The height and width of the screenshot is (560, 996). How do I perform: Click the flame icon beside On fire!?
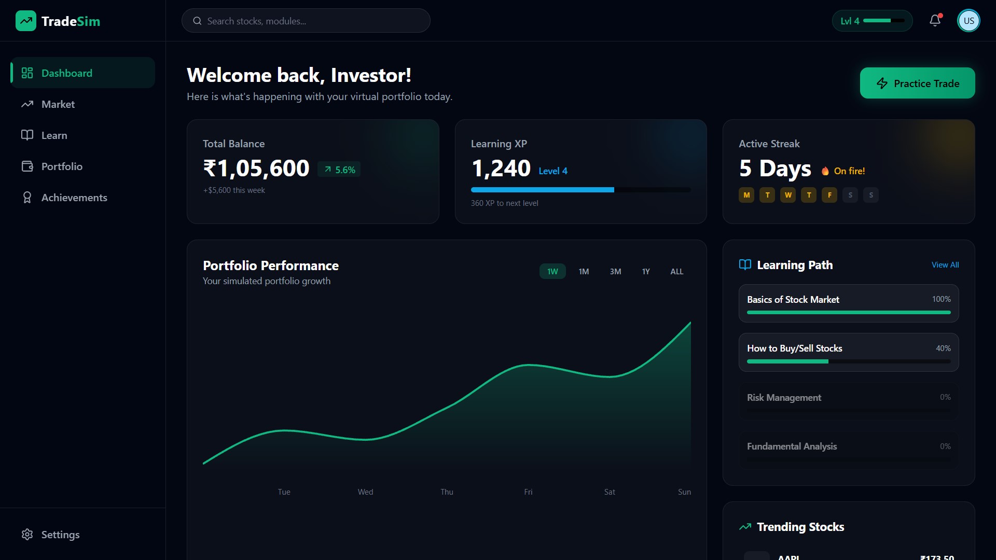(x=825, y=171)
